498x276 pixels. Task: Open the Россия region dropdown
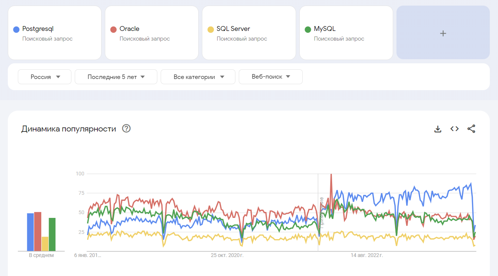(45, 77)
